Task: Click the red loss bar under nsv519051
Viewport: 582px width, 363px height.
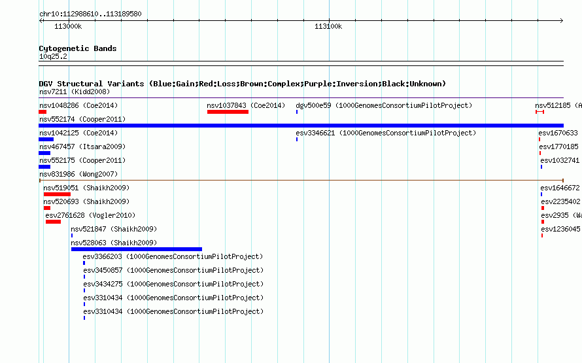Action: (x=57, y=194)
